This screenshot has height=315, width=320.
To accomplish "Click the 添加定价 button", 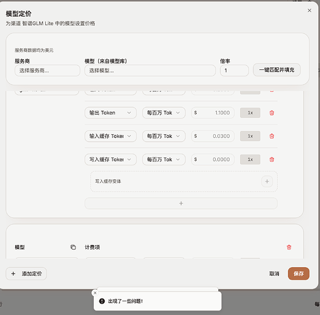I will click(x=26, y=273).
